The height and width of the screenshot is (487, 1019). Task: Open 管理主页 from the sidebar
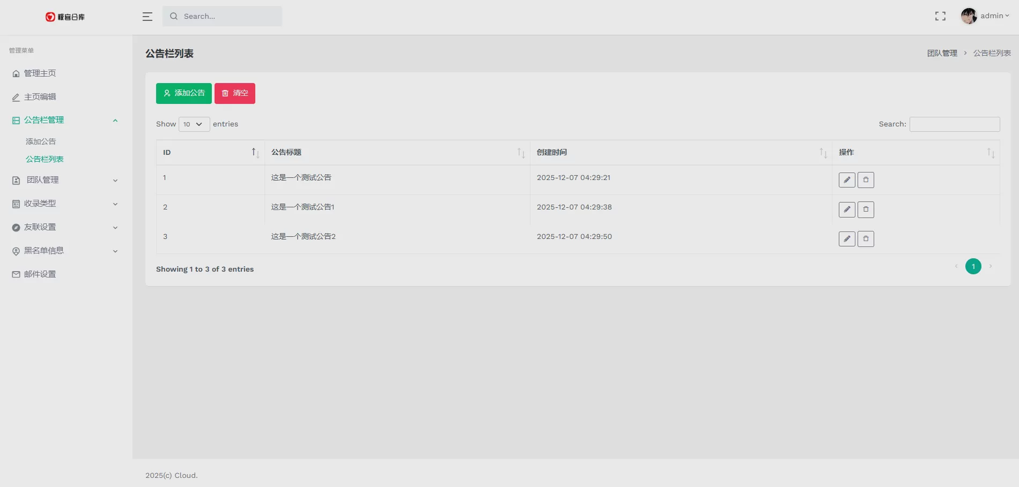coord(40,73)
